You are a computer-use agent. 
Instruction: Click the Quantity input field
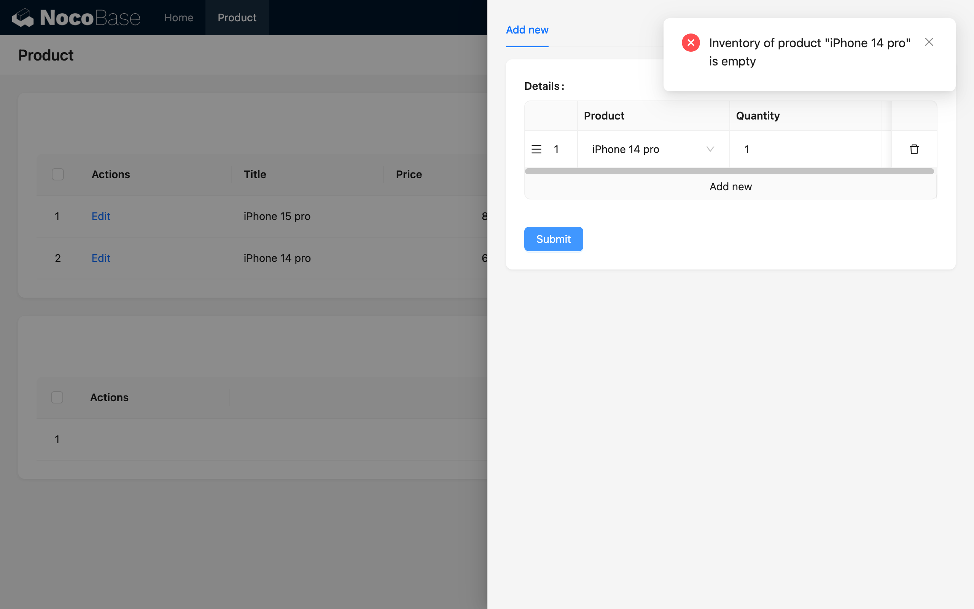tap(805, 150)
